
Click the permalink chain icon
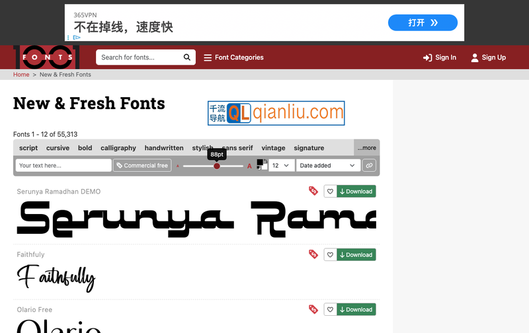point(369,165)
